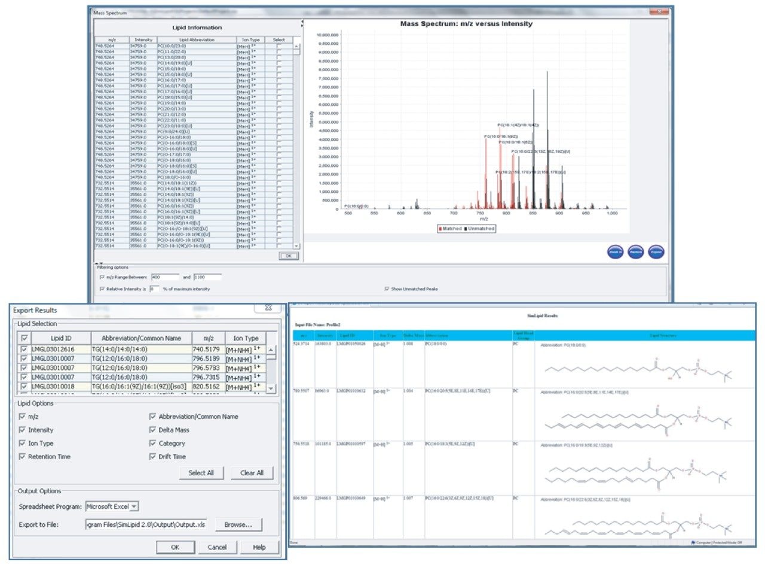The image size is (765, 571).
Task: Close the Export Results dialog
Action: (268, 308)
